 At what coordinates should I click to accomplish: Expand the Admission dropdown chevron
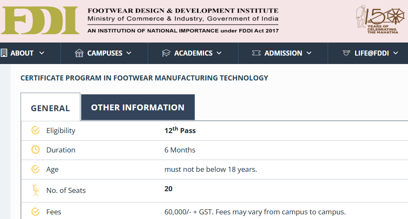(x=309, y=53)
